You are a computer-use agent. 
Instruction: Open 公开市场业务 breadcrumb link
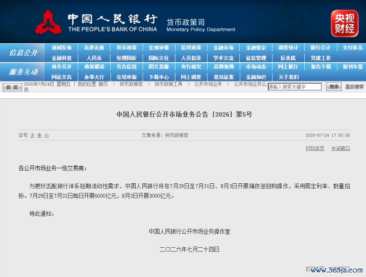pyautogui.click(x=208, y=84)
